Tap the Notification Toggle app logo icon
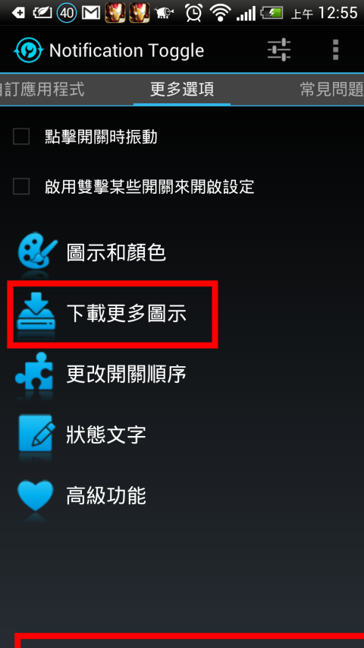The image size is (364, 648). point(27,50)
